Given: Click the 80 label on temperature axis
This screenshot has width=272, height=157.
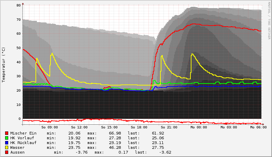Looking at the screenshot, I should (x=18, y=5).
